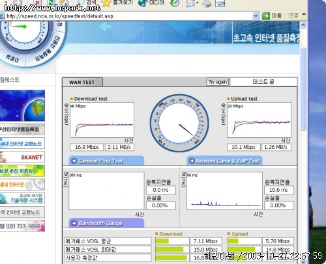Click the gray 인터넷품질측정 banner

(x=22, y=129)
